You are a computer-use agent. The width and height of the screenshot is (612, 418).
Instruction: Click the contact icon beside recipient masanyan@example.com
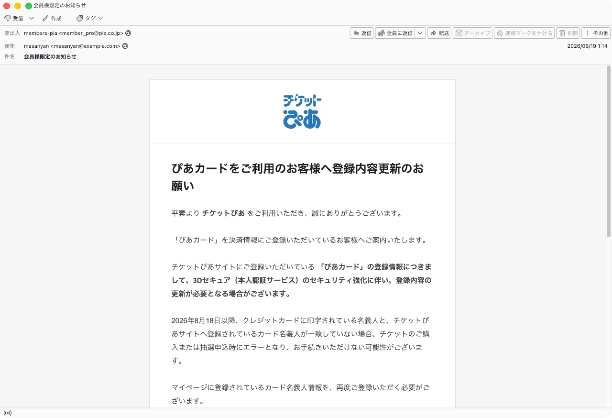click(125, 46)
